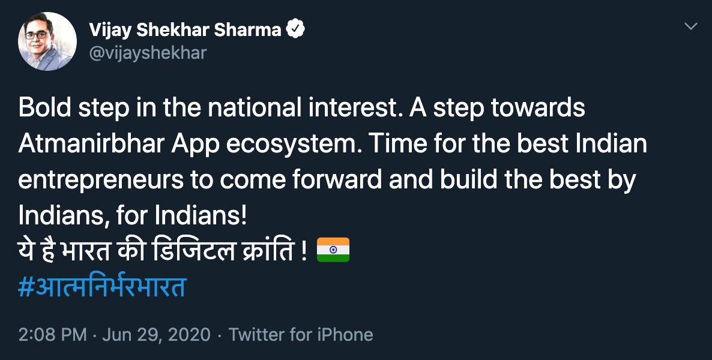The height and width of the screenshot is (360, 712).
Task: Open the Twitter for iPhone source link
Action: point(301,335)
